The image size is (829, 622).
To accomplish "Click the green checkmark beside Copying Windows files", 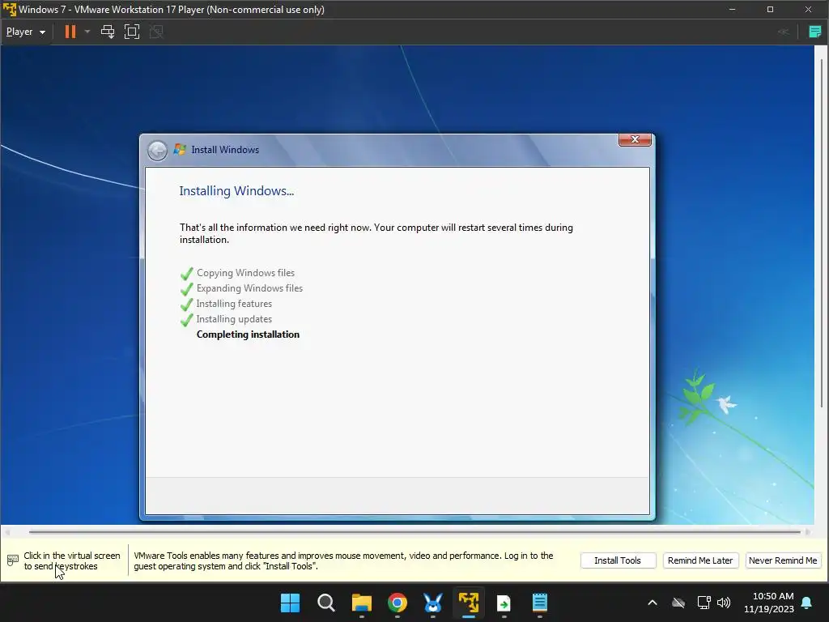I will coord(187,274).
